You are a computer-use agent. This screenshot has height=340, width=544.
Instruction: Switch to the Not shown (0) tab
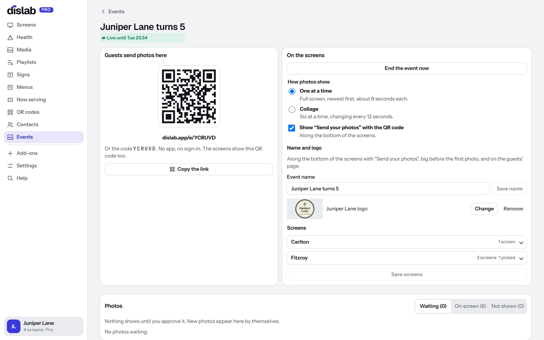tap(508, 306)
